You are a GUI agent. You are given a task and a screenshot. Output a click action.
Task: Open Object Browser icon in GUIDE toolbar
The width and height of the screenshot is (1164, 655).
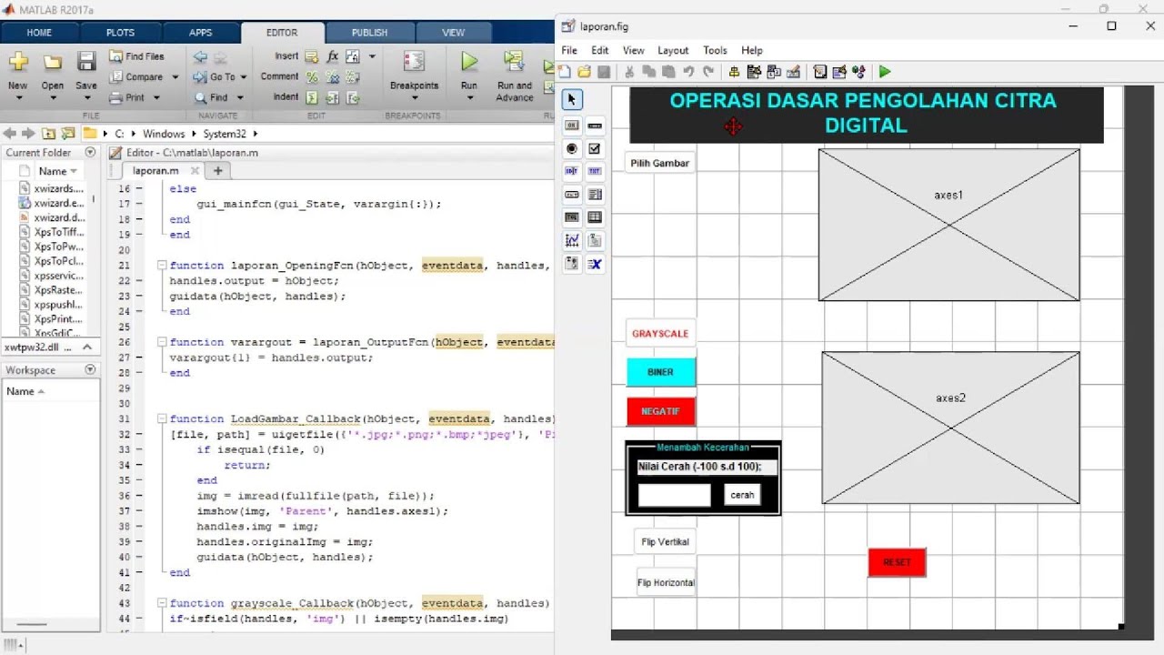coord(858,72)
